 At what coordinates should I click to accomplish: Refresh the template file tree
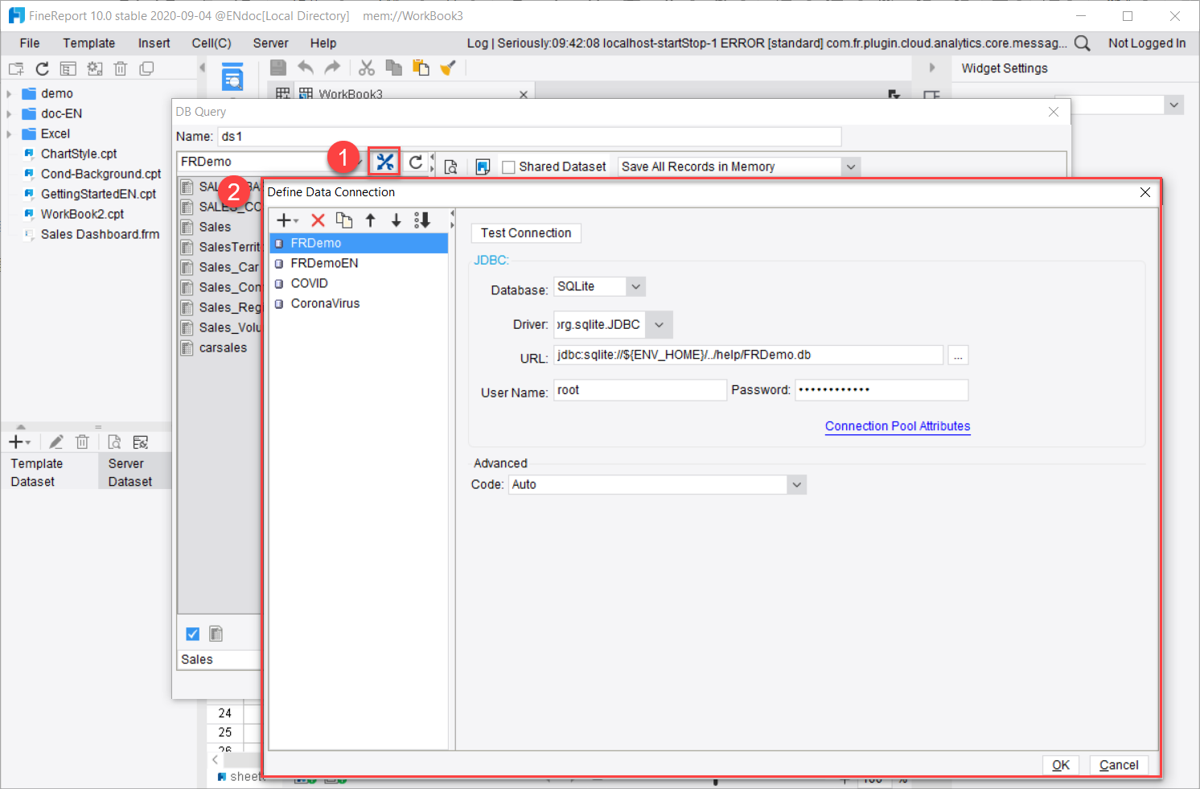43,69
